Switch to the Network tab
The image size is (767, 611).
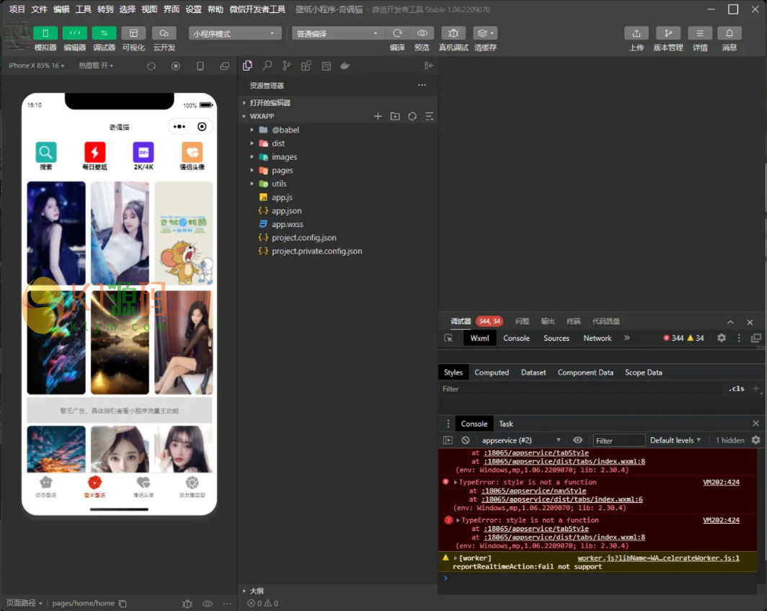pos(597,338)
